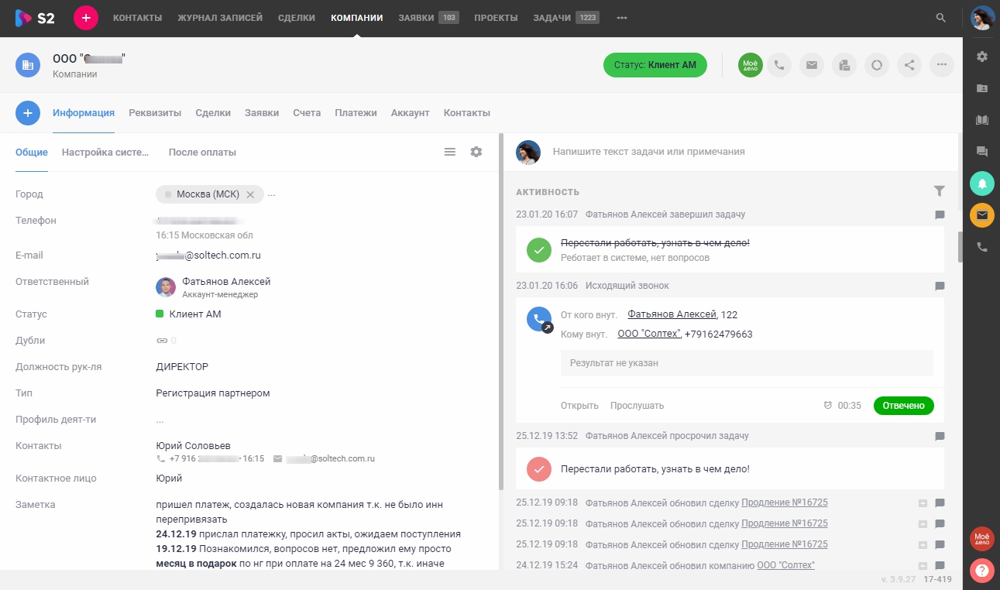Expand the ellipsis after Москва (МСК) tag
The image size is (1000, 590).
271,194
